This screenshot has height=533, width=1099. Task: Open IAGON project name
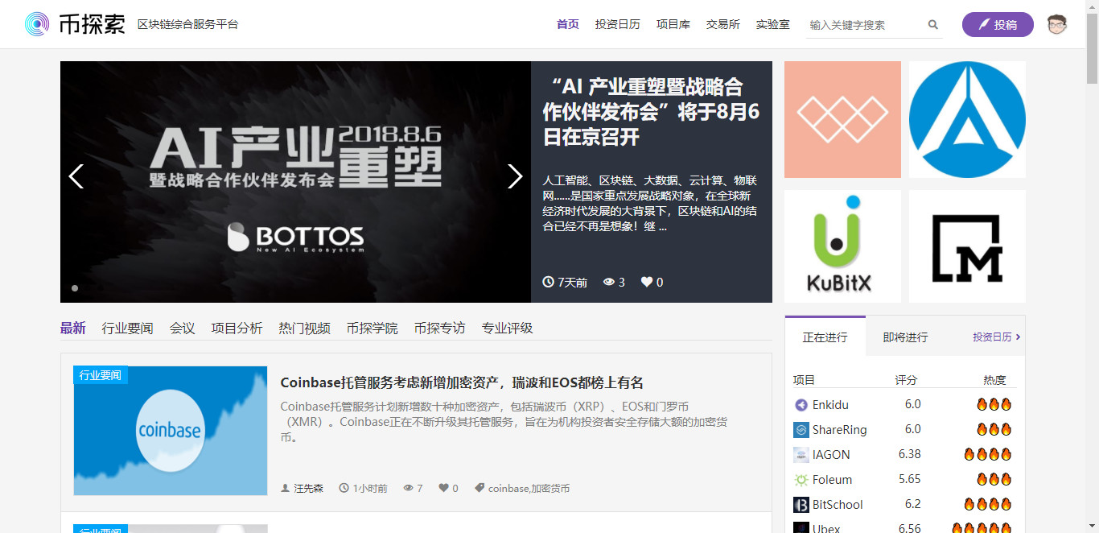831,455
